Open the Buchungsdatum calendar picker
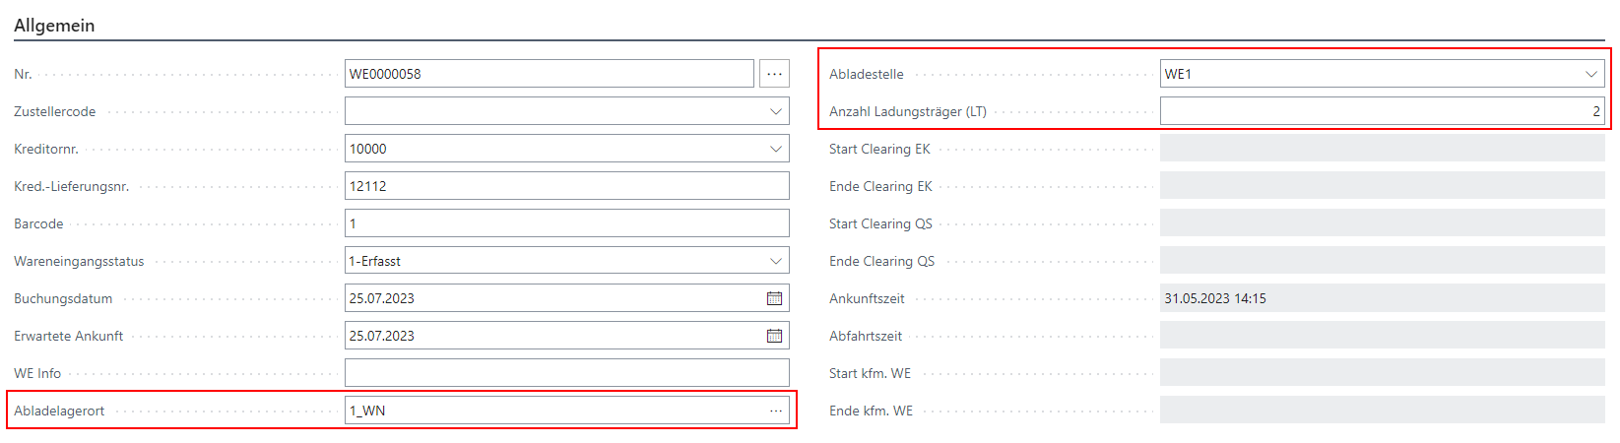The width and height of the screenshot is (1620, 443). (x=774, y=298)
